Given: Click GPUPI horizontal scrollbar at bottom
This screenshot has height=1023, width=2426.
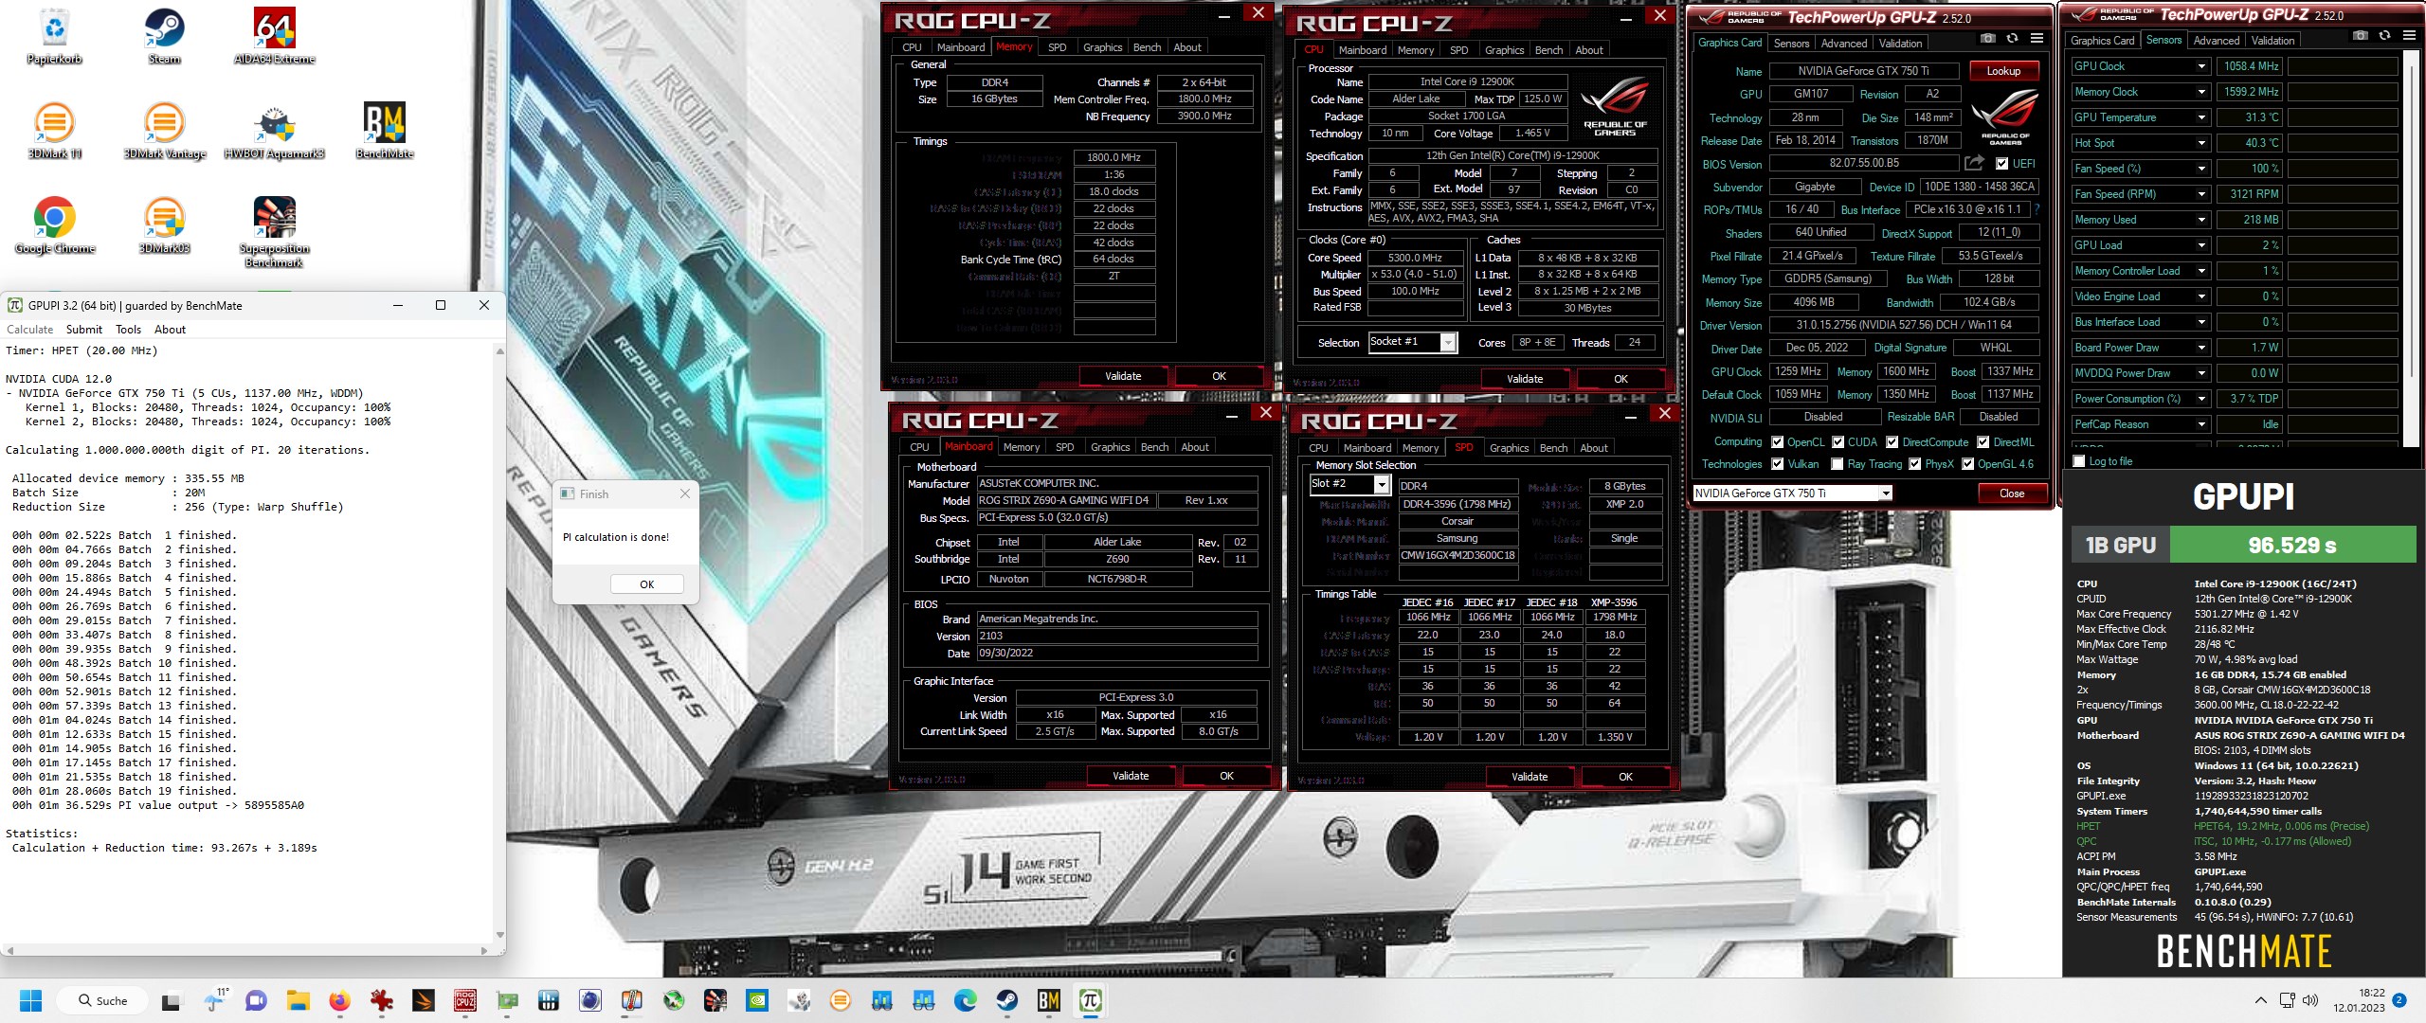Looking at the screenshot, I should pos(246,950).
